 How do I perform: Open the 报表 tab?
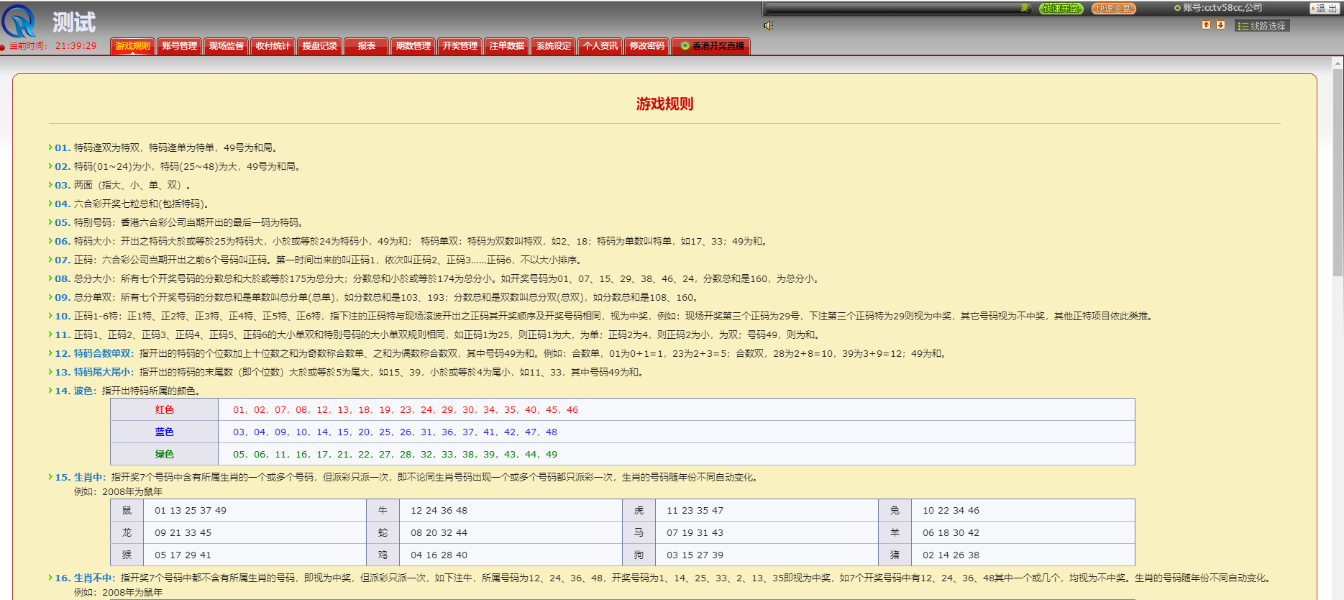(x=367, y=46)
